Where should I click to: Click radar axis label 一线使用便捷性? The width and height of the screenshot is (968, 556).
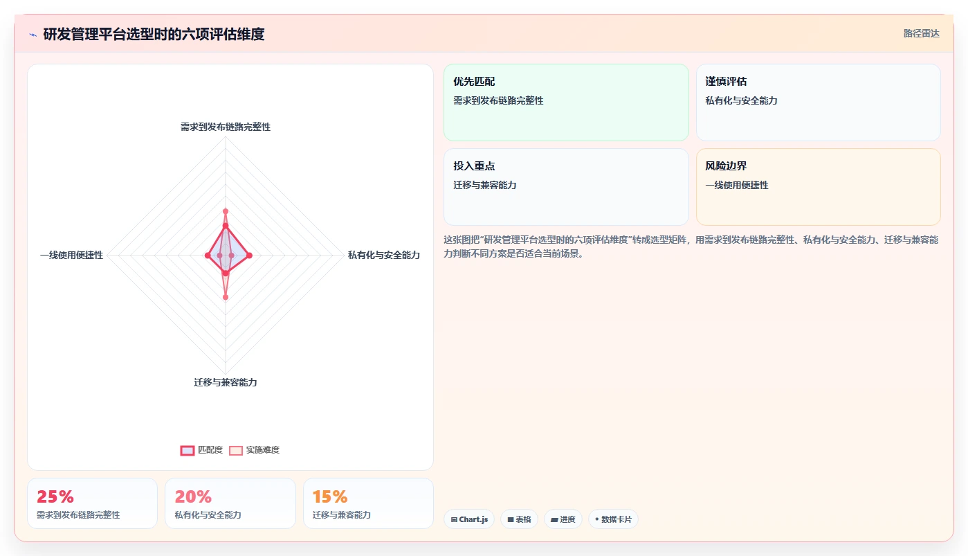[71, 255]
